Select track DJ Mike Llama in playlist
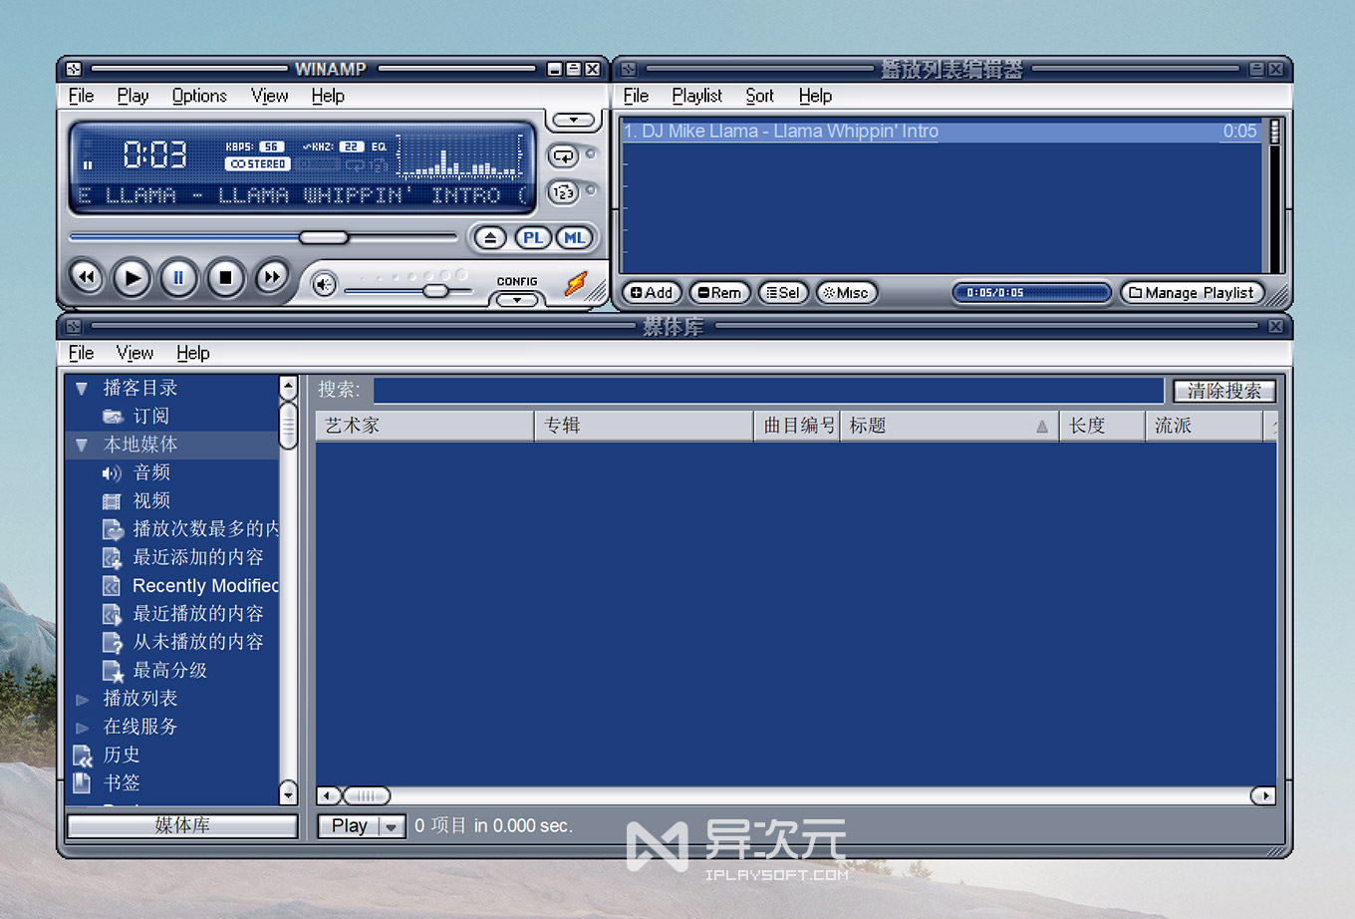 tap(781, 131)
